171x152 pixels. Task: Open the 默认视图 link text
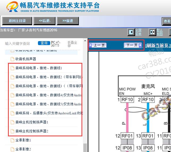159,32
